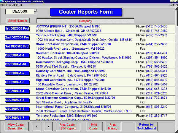Image resolution: width=178 pixels, height=133 pixels.
Task: Click phone number (708) 563-6400
Action: coord(157,62)
